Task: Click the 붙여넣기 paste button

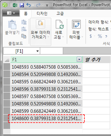Action: 12,27
